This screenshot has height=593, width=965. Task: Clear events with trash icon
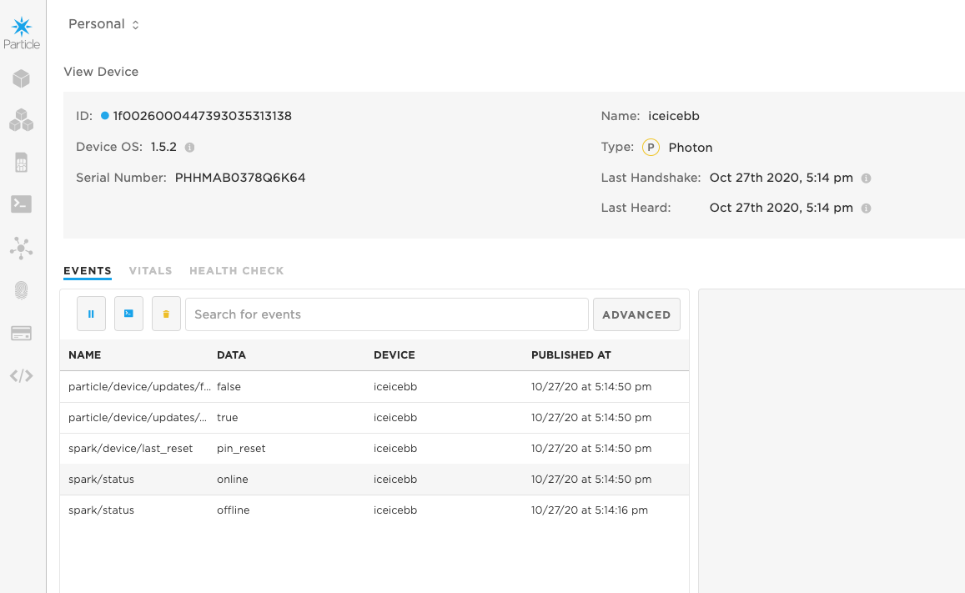[x=166, y=314]
